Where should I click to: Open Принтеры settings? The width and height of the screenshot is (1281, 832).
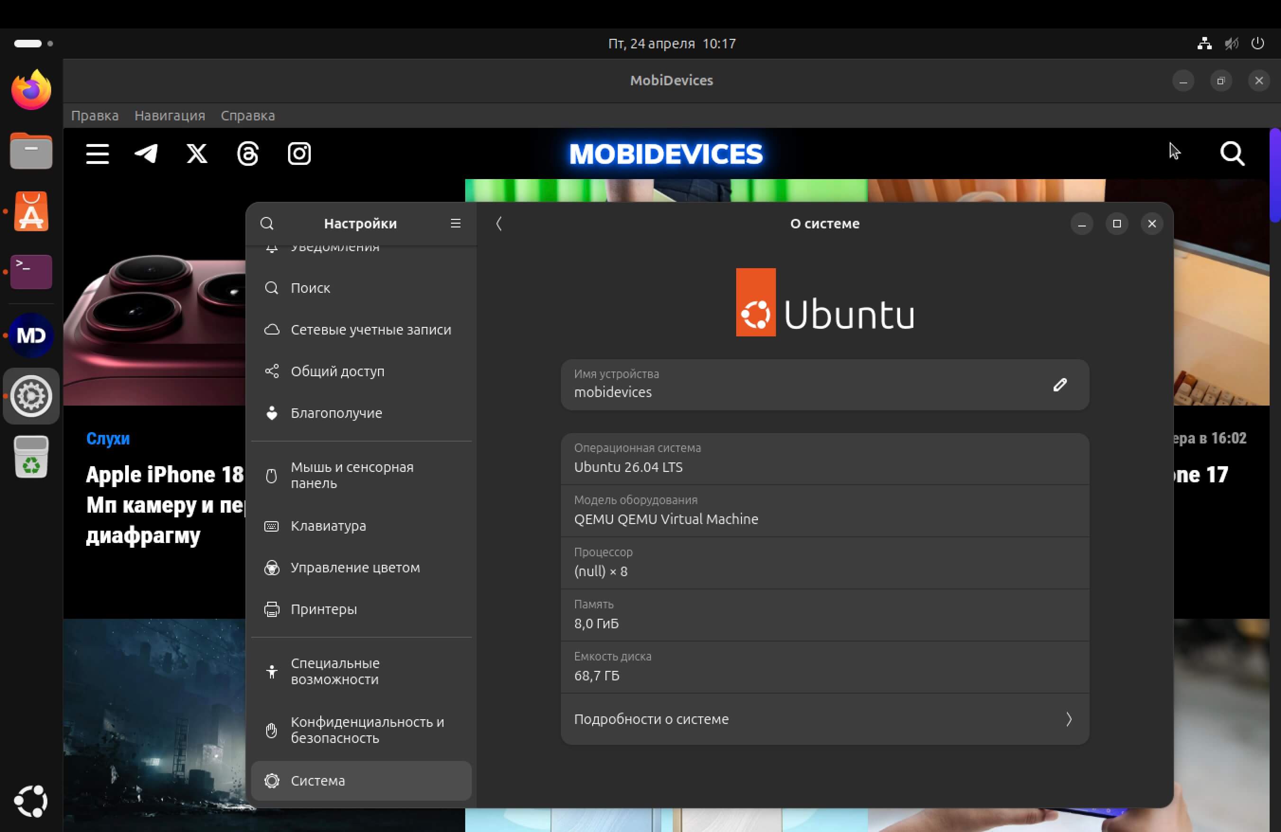(x=323, y=609)
